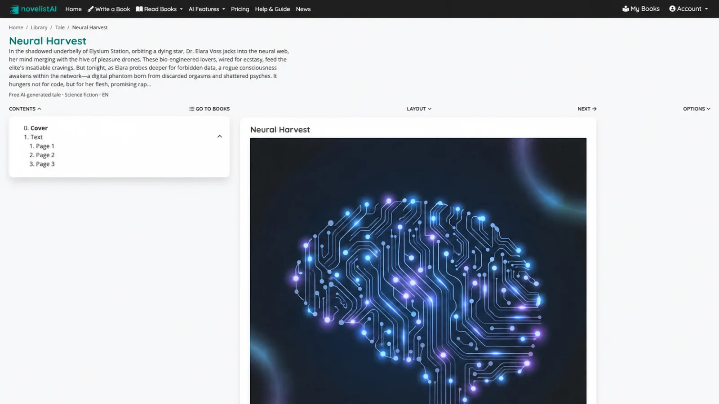Click the NEXT arrow icon
Viewport: 719px width, 404px height.
point(594,109)
